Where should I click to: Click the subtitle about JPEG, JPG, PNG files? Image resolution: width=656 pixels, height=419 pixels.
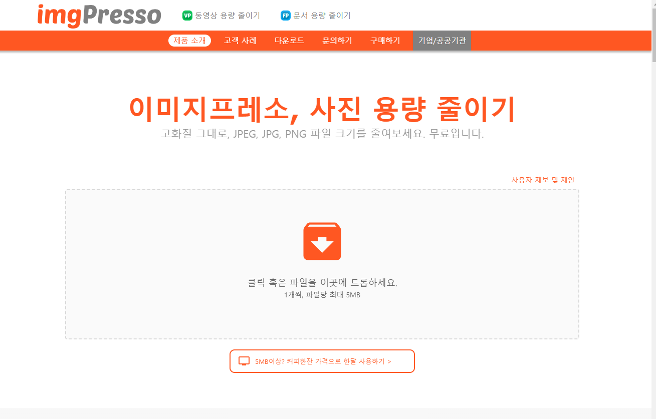322,134
